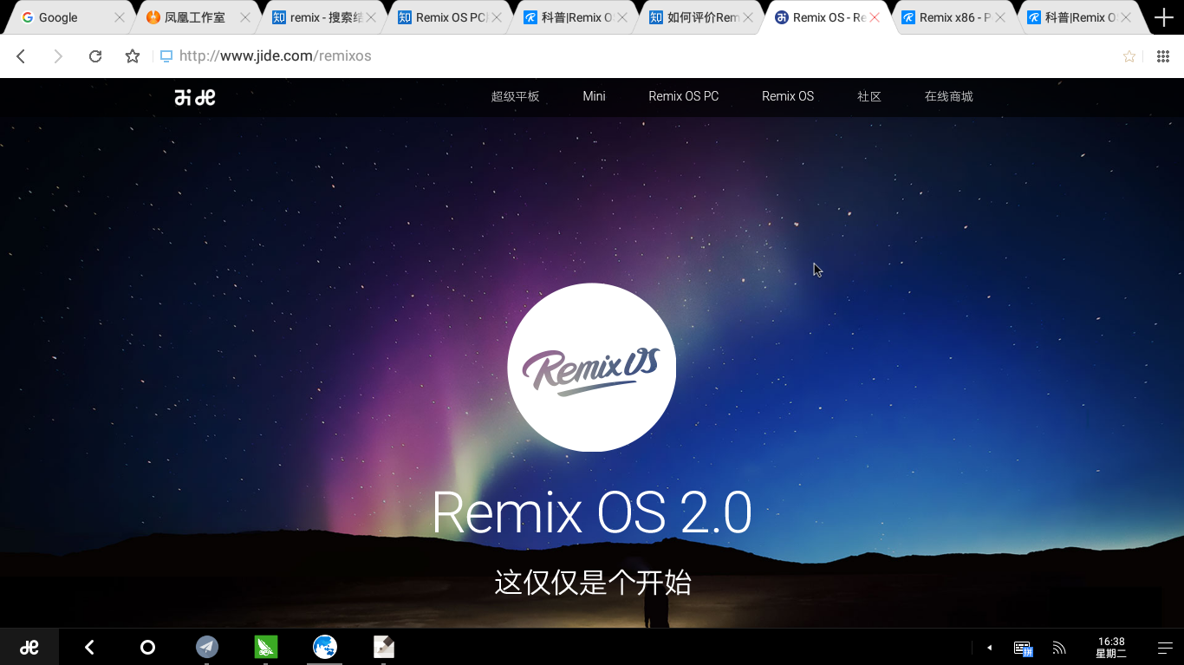Open the 社区 menu item on the site
Screen dimensions: 1184x665
click(868, 96)
